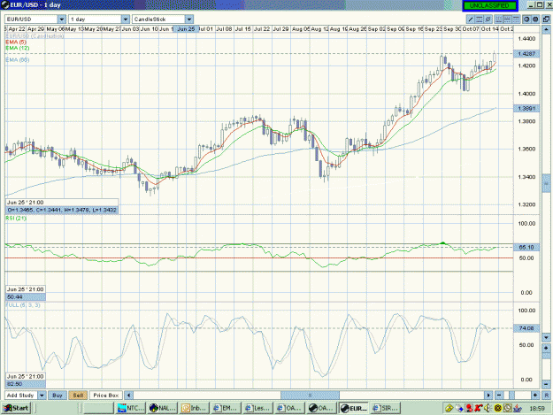Click the Buy button
The width and height of the screenshot is (553, 415).
(x=58, y=396)
